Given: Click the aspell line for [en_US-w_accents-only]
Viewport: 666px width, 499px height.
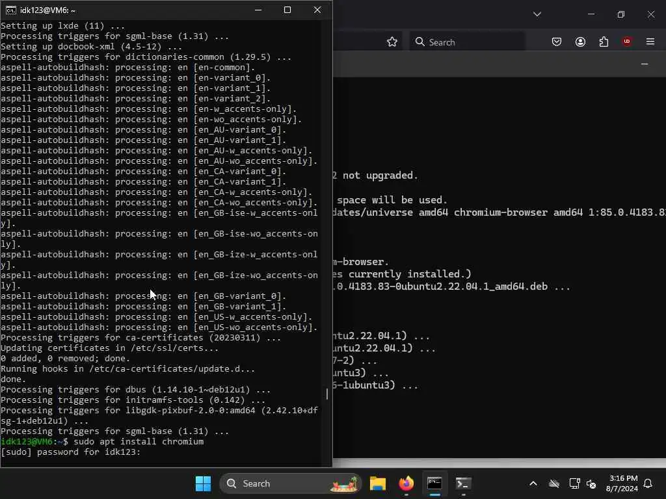Looking at the screenshot, I should click(x=156, y=317).
